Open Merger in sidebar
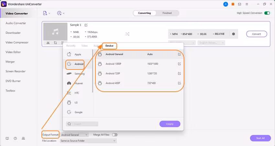 pyautogui.click(x=10, y=62)
